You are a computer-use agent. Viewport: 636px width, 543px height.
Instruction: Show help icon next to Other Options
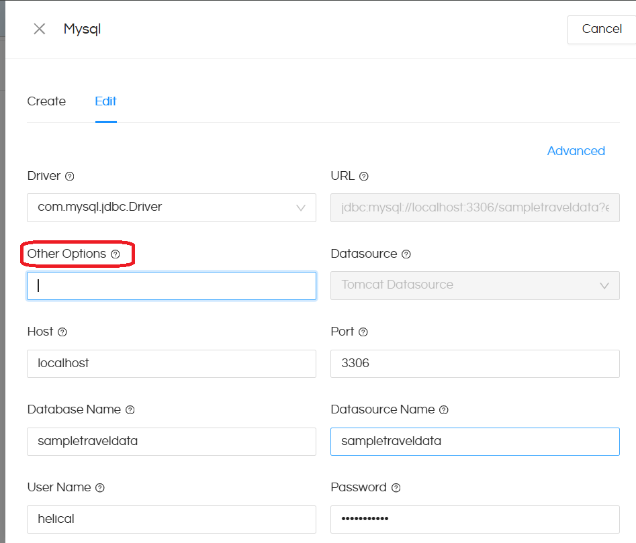tap(116, 254)
